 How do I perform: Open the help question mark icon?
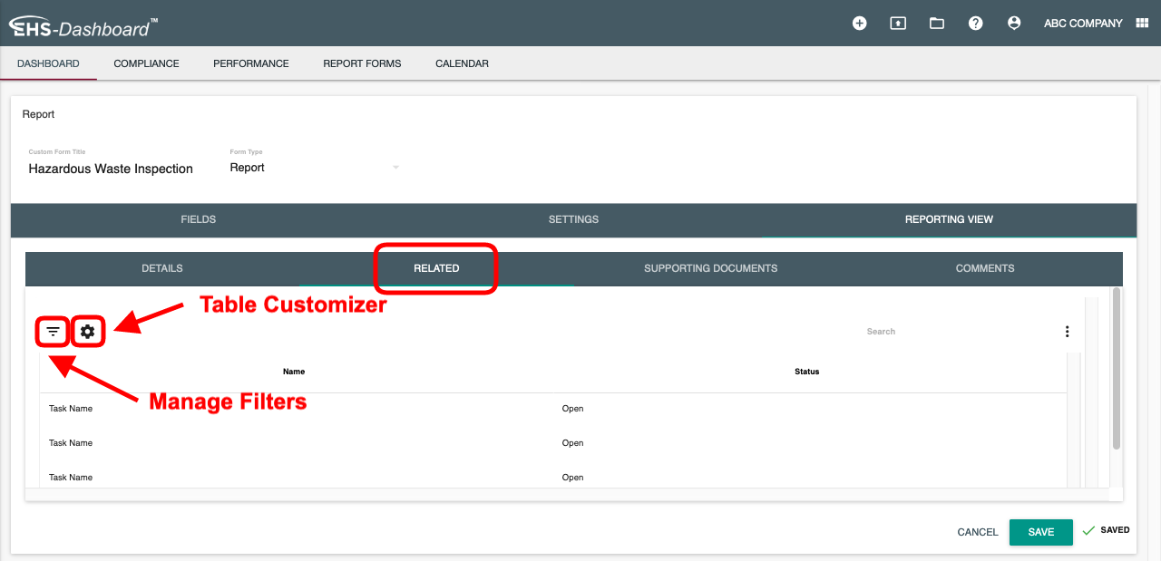coord(975,24)
